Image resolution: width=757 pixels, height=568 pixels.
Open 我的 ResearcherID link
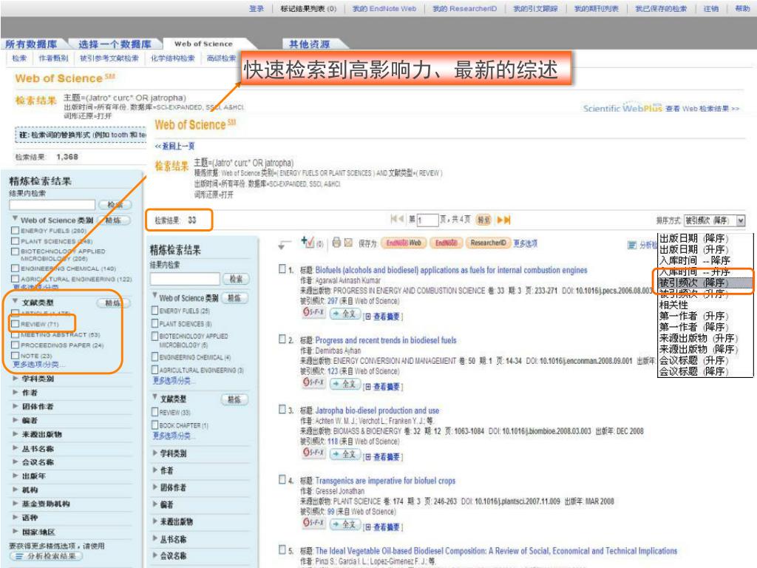pos(464,8)
